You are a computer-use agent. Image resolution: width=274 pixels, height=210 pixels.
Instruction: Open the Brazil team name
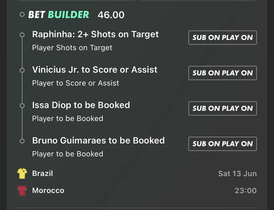(x=42, y=173)
